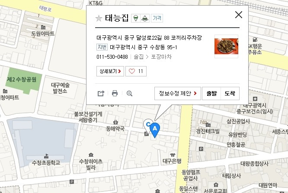This screenshot has width=288, height=193.
Task: Open 정보수정 제안 suggestion link
Action: [178, 93]
